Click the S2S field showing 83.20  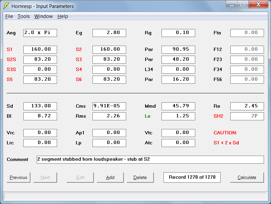click(x=40, y=60)
